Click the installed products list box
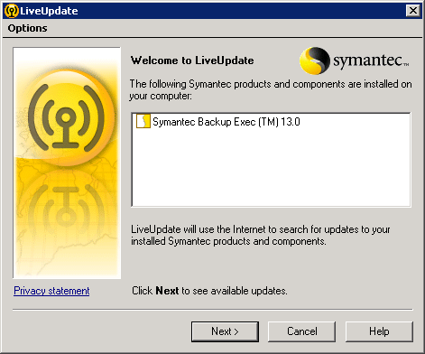 point(271,160)
